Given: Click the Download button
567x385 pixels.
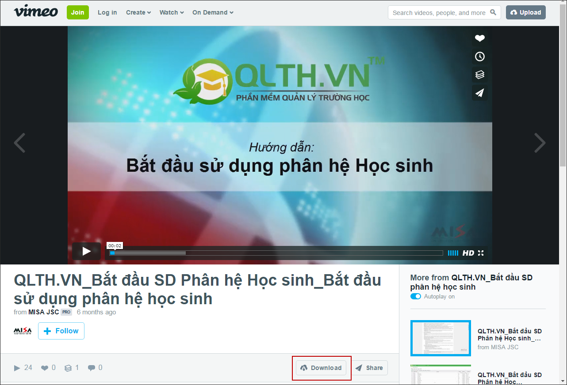Looking at the screenshot, I should tap(321, 368).
